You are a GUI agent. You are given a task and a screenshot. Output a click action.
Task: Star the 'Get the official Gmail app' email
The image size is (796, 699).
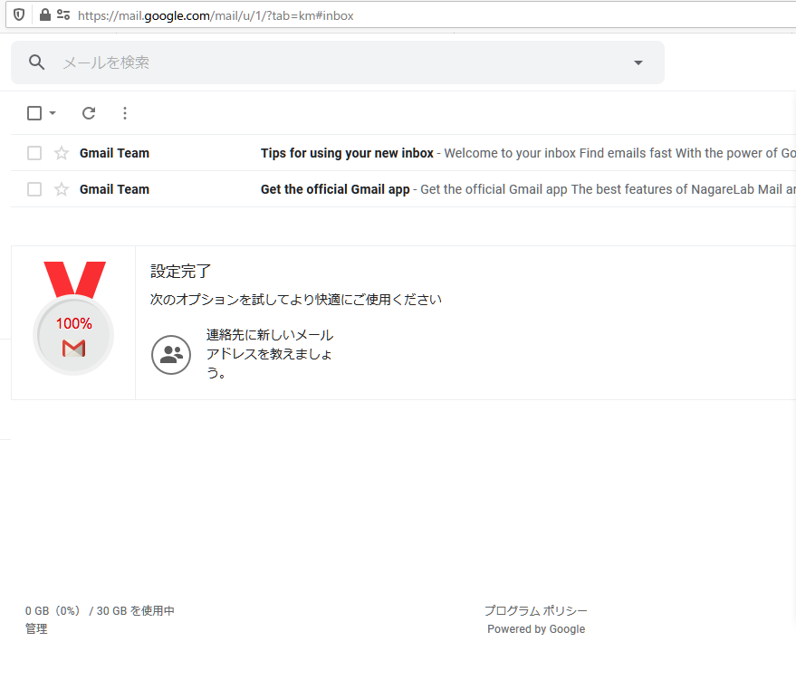(62, 189)
